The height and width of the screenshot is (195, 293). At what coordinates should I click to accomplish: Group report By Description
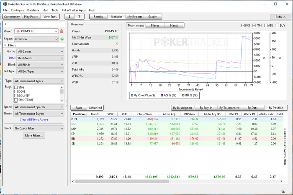(x=182, y=108)
